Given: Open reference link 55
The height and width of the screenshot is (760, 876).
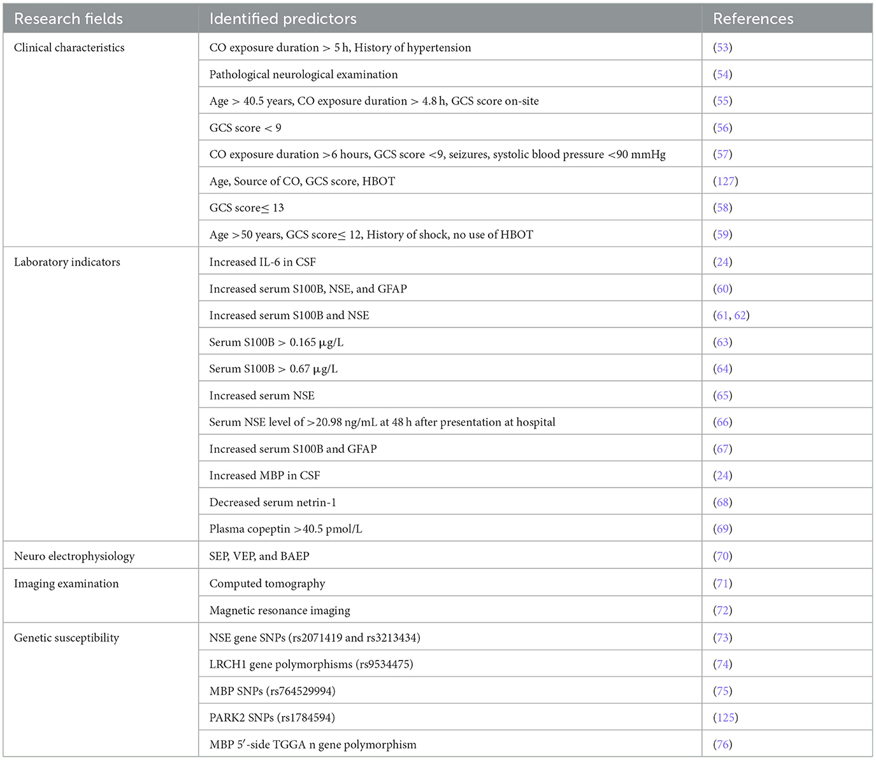Looking at the screenshot, I should point(722,101).
